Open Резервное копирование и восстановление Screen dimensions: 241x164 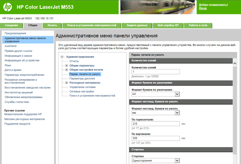[x=21, y=81]
